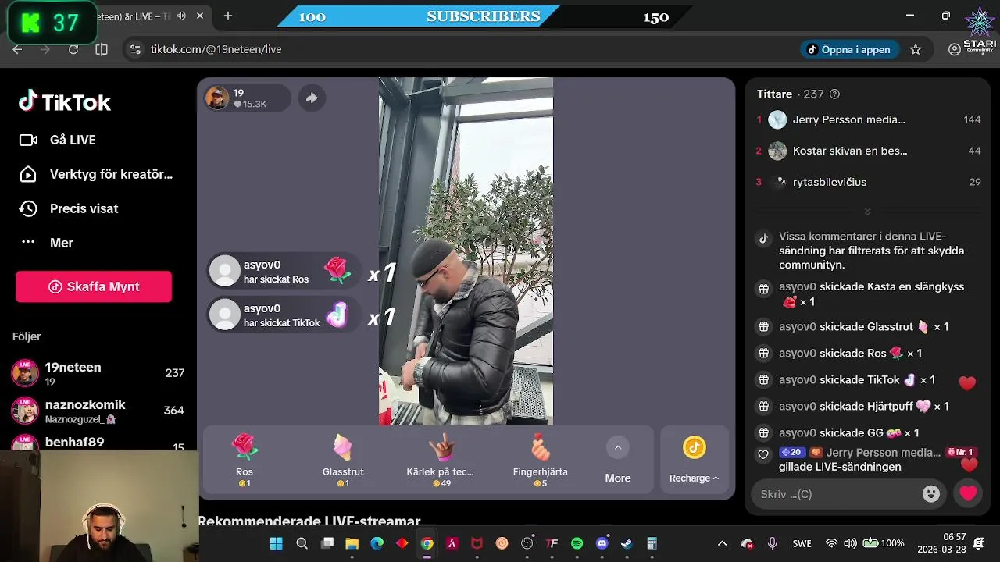Open Steam from taskbar

[x=627, y=543]
